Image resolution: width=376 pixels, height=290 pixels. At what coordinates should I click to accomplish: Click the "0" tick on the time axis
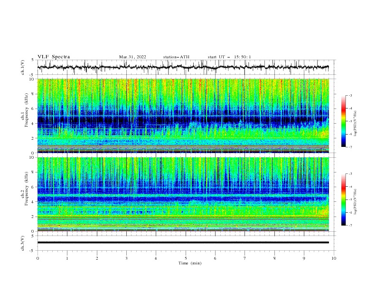pos(38,258)
